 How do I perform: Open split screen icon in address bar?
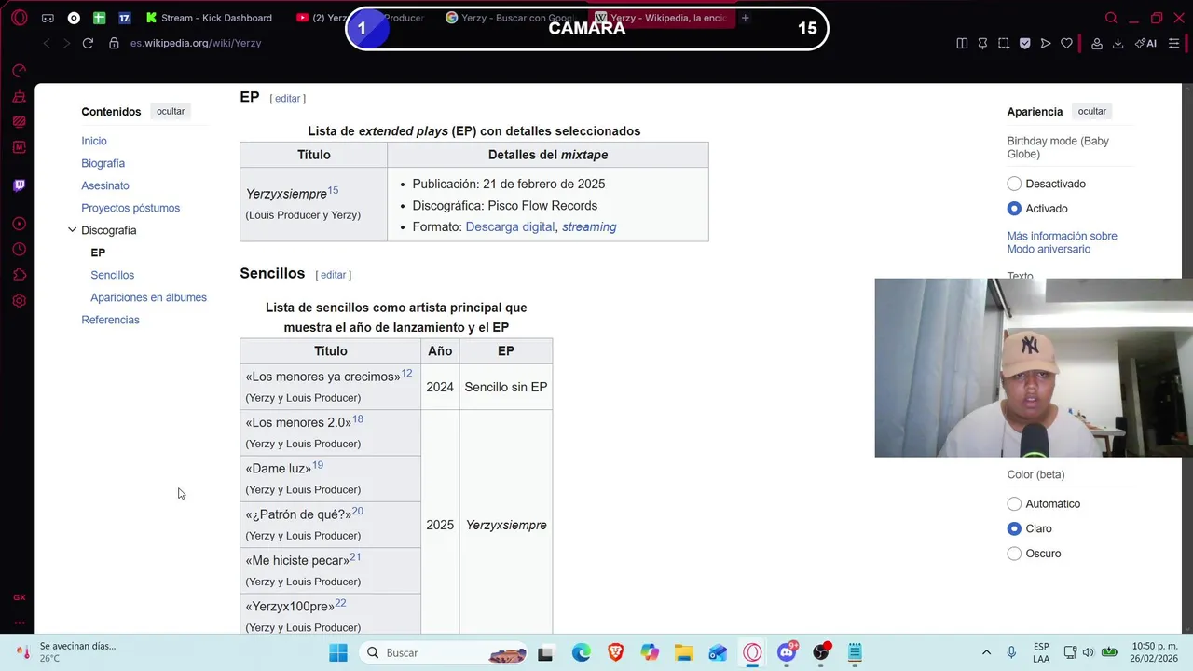click(x=962, y=43)
